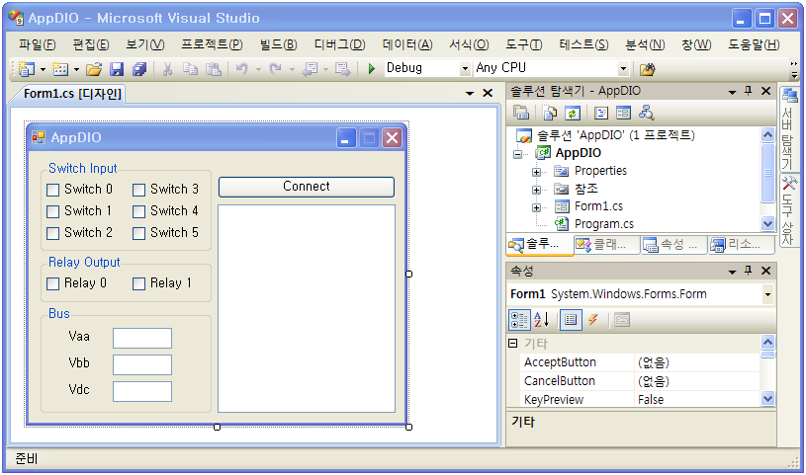This screenshot has width=806, height=475.
Task: Click the Connect button on the form
Action: (x=307, y=187)
